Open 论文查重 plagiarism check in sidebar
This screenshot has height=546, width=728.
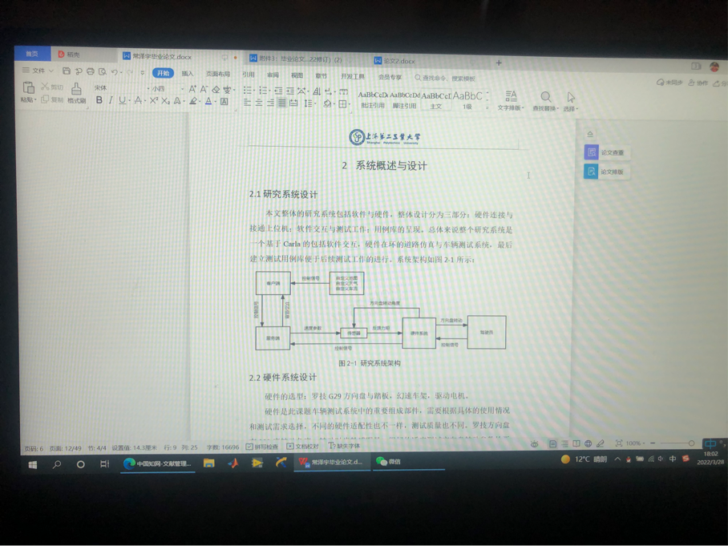tap(606, 152)
